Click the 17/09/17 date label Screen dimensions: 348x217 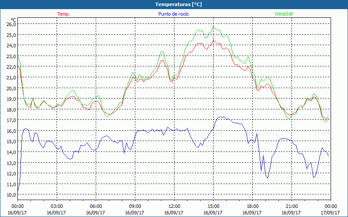pyautogui.click(x=330, y=213)
